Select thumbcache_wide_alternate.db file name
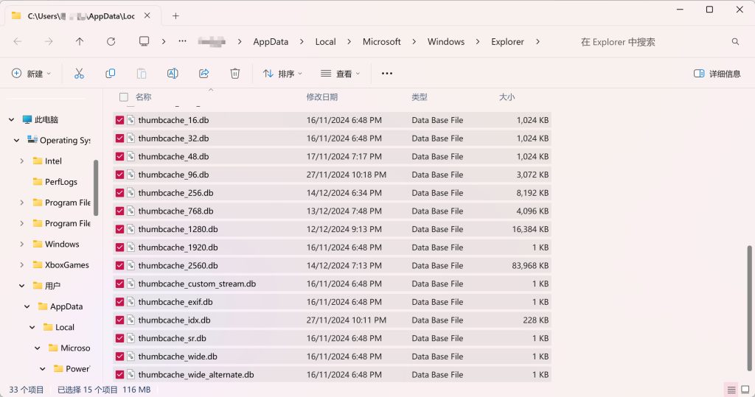Image resolution: width=755 pixels, height=397 pixels. pos(196,374)
